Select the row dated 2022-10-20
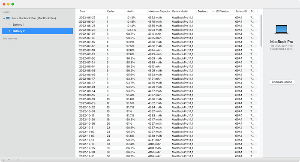The height and width of the screenshot is (162, 300). click(168, 120)
